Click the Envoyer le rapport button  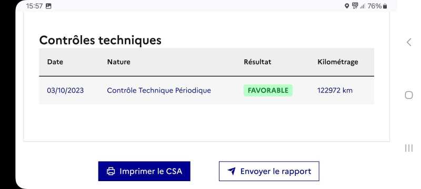pos(269,171)
